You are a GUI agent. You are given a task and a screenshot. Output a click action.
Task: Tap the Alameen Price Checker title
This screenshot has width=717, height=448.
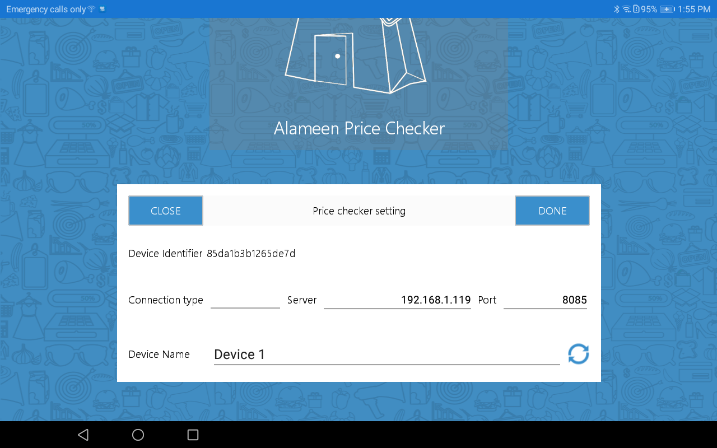click(359, 128)
